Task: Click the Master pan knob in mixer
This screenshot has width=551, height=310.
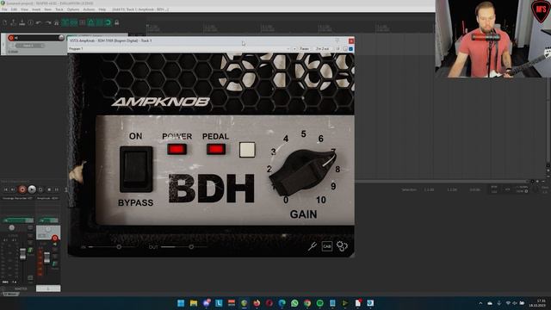Action: point(12,227)
